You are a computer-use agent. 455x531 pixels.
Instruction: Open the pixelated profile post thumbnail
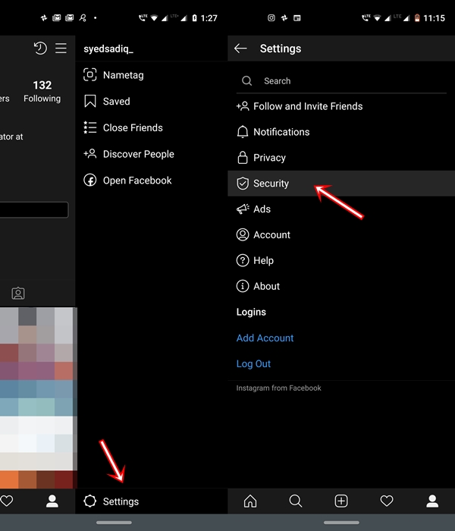[37, 398]
